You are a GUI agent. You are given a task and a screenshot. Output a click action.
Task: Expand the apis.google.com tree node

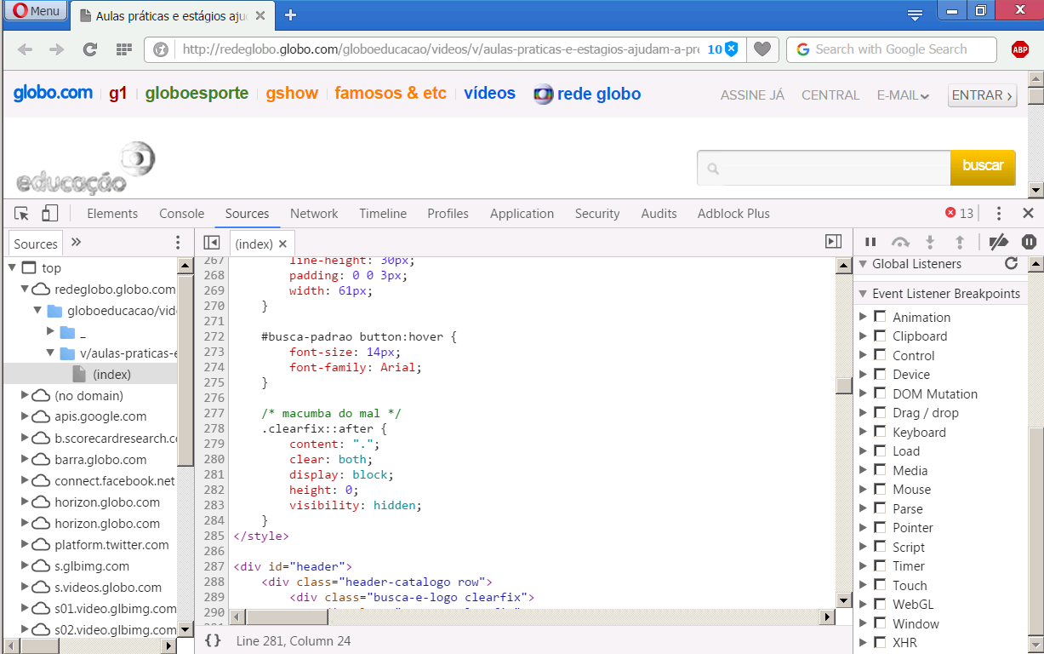pyautogui.click(x=24, y=416)
